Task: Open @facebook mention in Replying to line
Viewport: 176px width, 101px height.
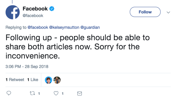Action: click(x=38, y=27)
